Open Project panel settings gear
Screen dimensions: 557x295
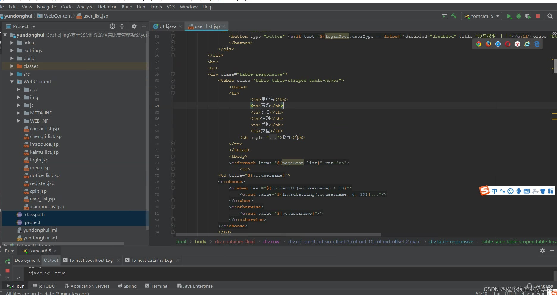click(x=134, y=26)
